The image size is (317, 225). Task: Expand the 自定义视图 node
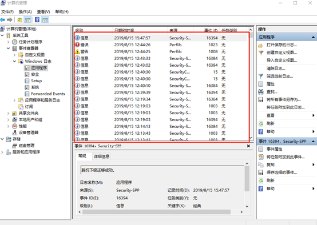(x=14, y=55)
